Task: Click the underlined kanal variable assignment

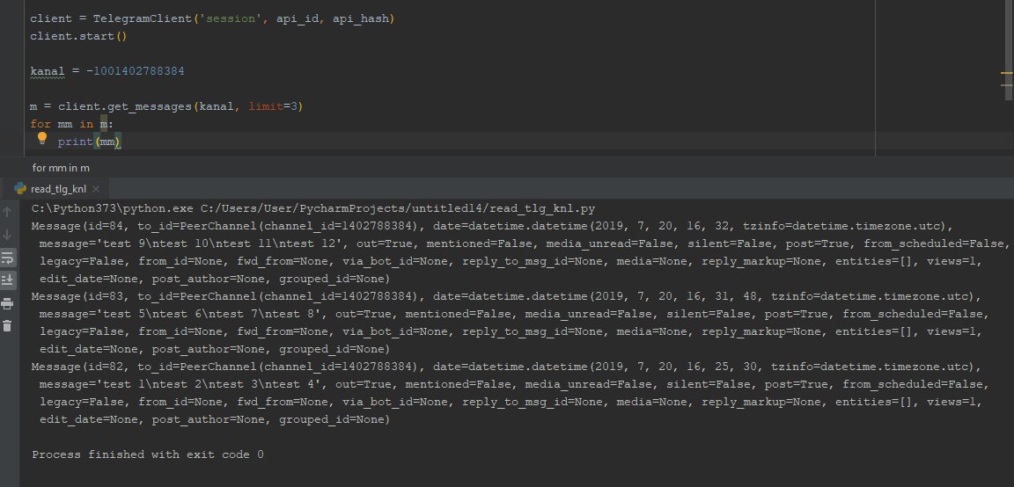Action: tap(48, 71)
